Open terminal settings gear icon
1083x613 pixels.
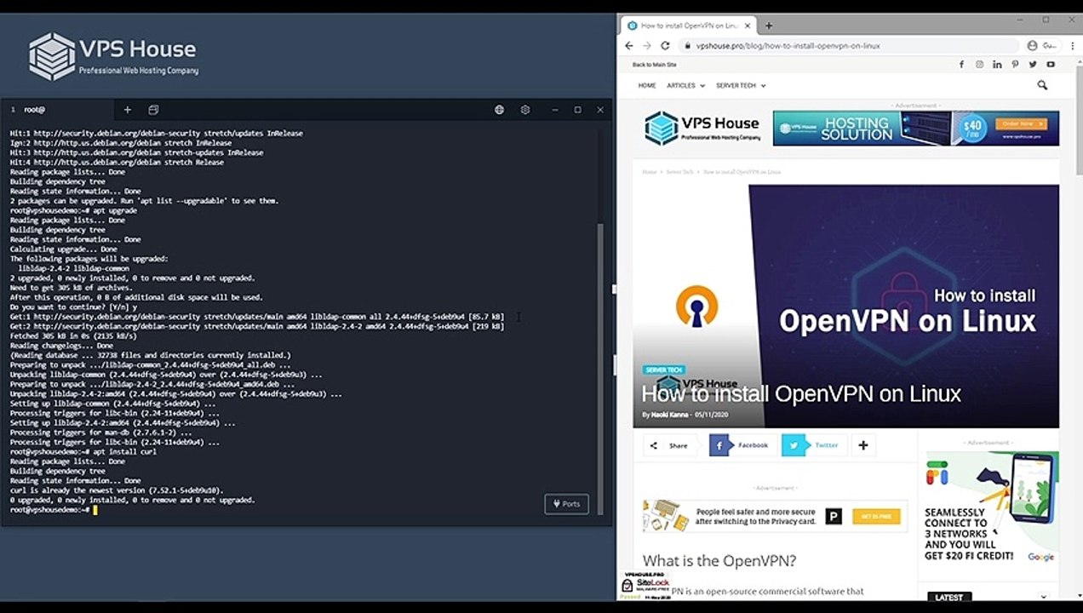pyautogui.click(x=525, y=110)
